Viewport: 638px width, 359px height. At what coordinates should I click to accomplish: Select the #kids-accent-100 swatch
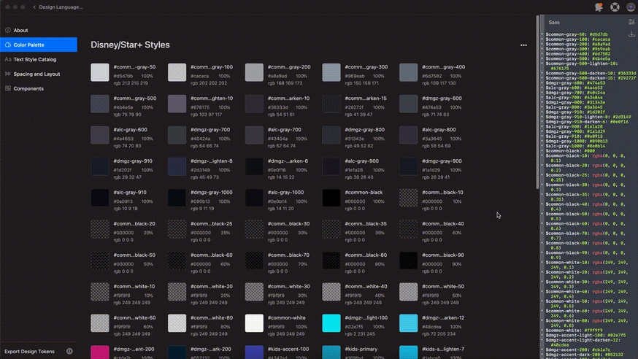[254, 352]
